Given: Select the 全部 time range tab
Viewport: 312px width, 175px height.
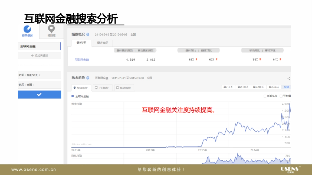Looking at the screenshot, I should (x=286, y=87).
